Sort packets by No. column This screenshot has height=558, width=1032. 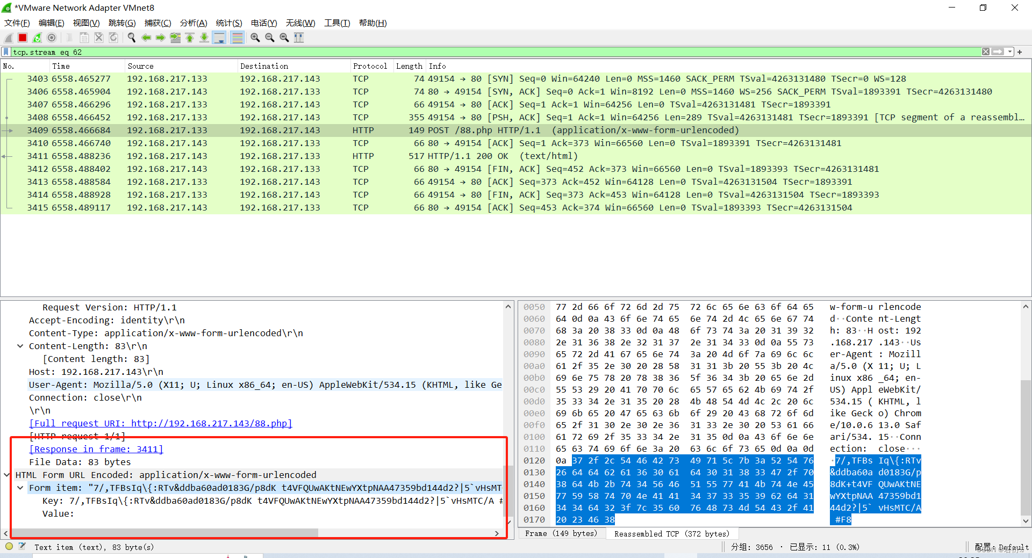(x=24, y=66)
